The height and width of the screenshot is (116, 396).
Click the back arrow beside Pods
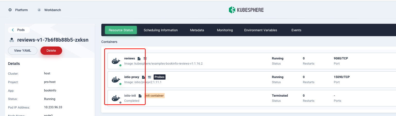(x=13, y=30)
